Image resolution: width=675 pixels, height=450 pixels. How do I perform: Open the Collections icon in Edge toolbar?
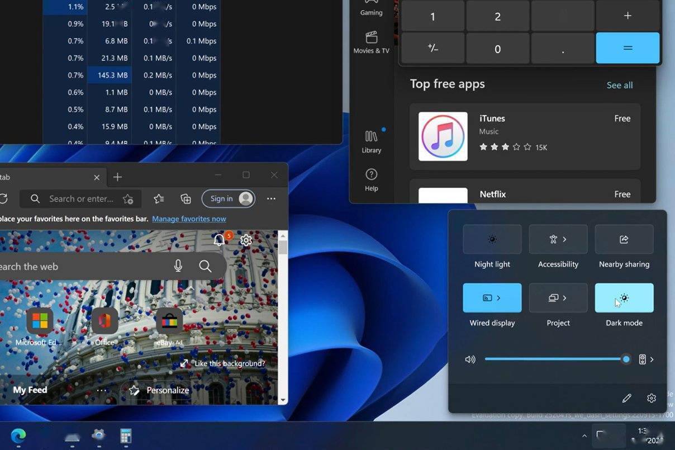tap(186, 198)
